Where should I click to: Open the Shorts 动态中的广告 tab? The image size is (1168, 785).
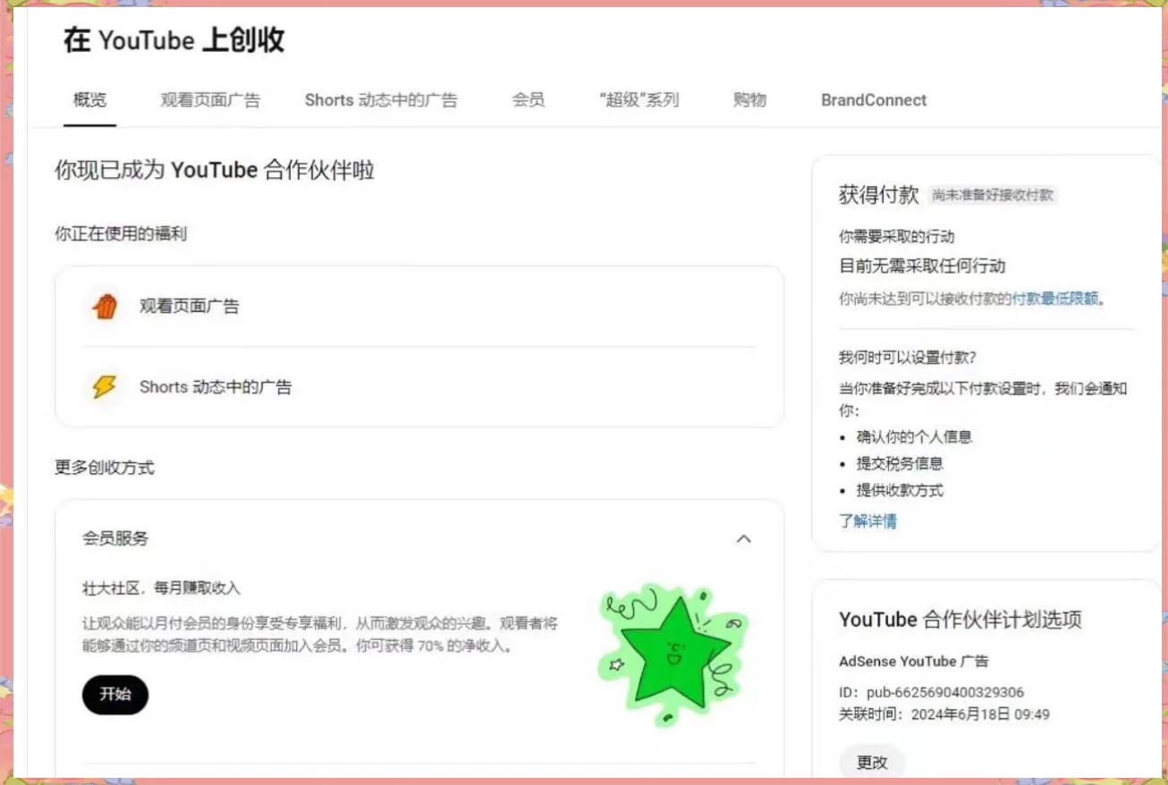pos(381,100)
